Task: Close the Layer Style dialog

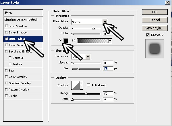Action: 168,2
